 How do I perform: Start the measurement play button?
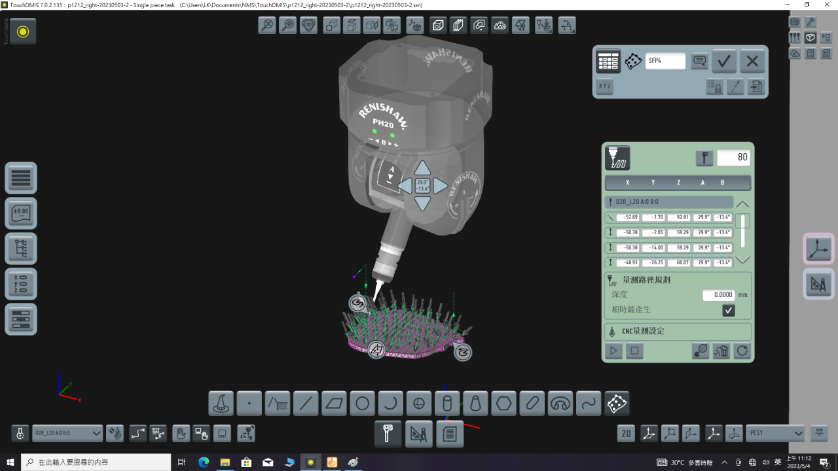[x=613, y=351]
